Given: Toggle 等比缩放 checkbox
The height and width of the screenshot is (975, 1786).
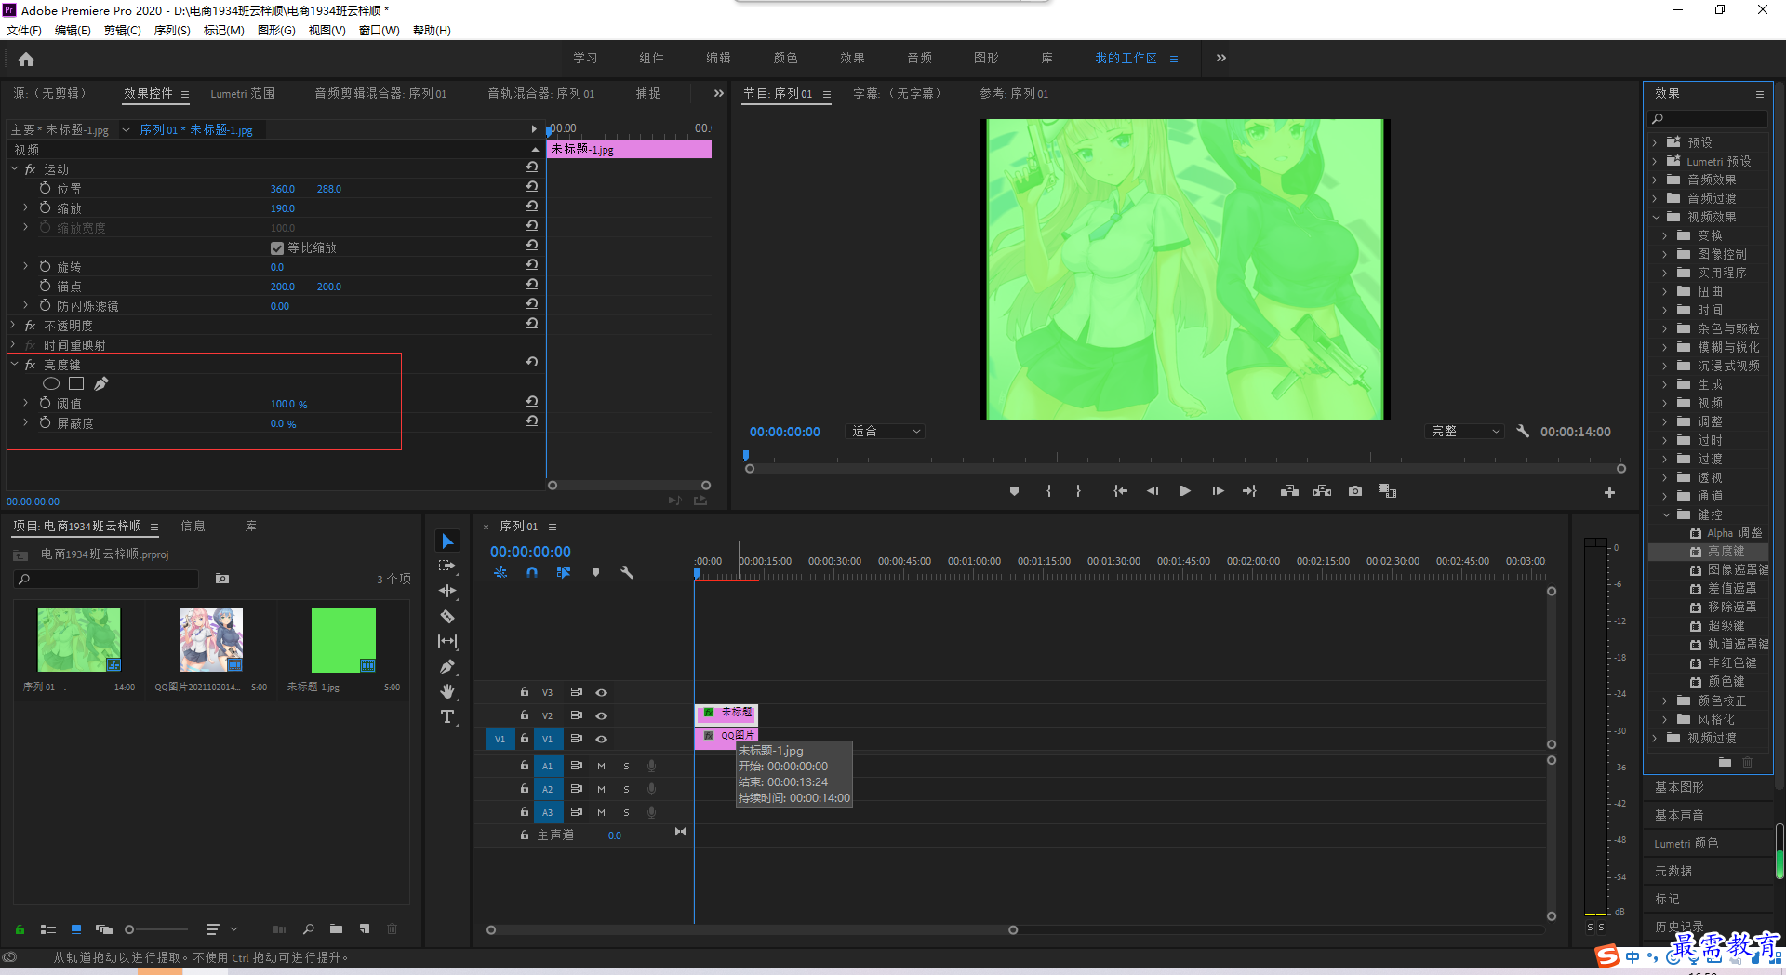Looking at the screenshot, I should click(x=277, y=247).
